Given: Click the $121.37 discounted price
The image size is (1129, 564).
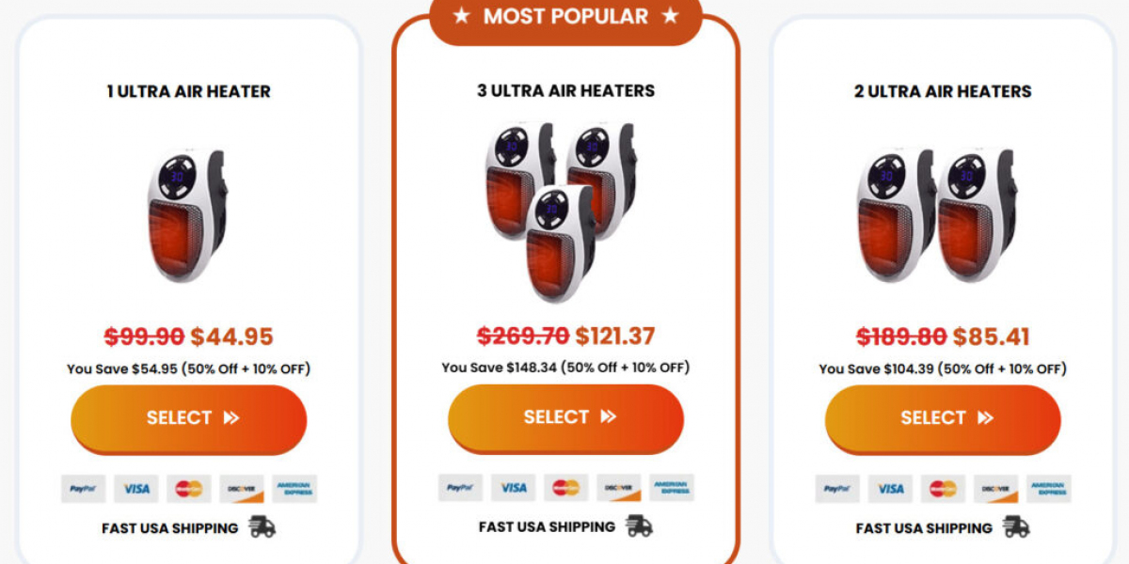Looking at the screenshot, I should pyautogui.click(x=615, y=336).
